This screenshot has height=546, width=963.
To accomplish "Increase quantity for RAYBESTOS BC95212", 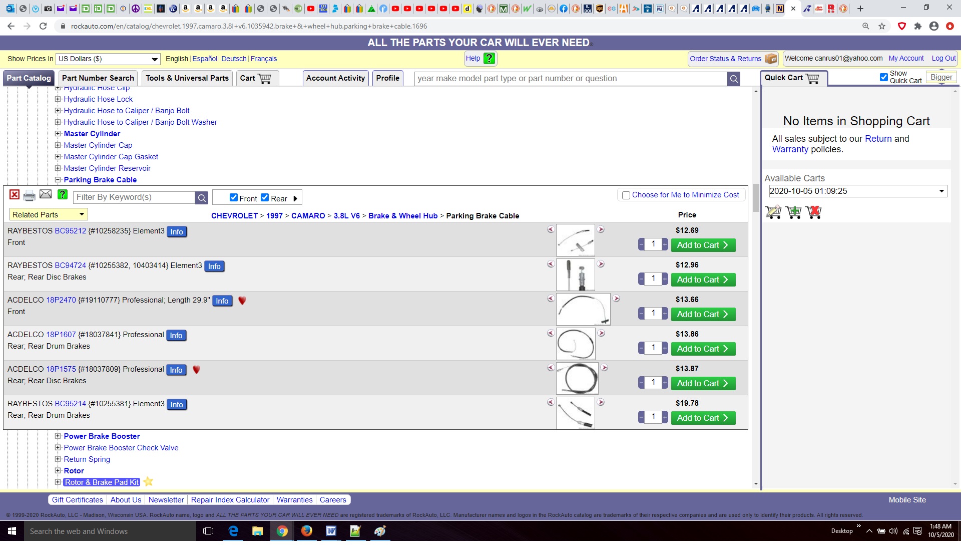I will pos(666,245).
